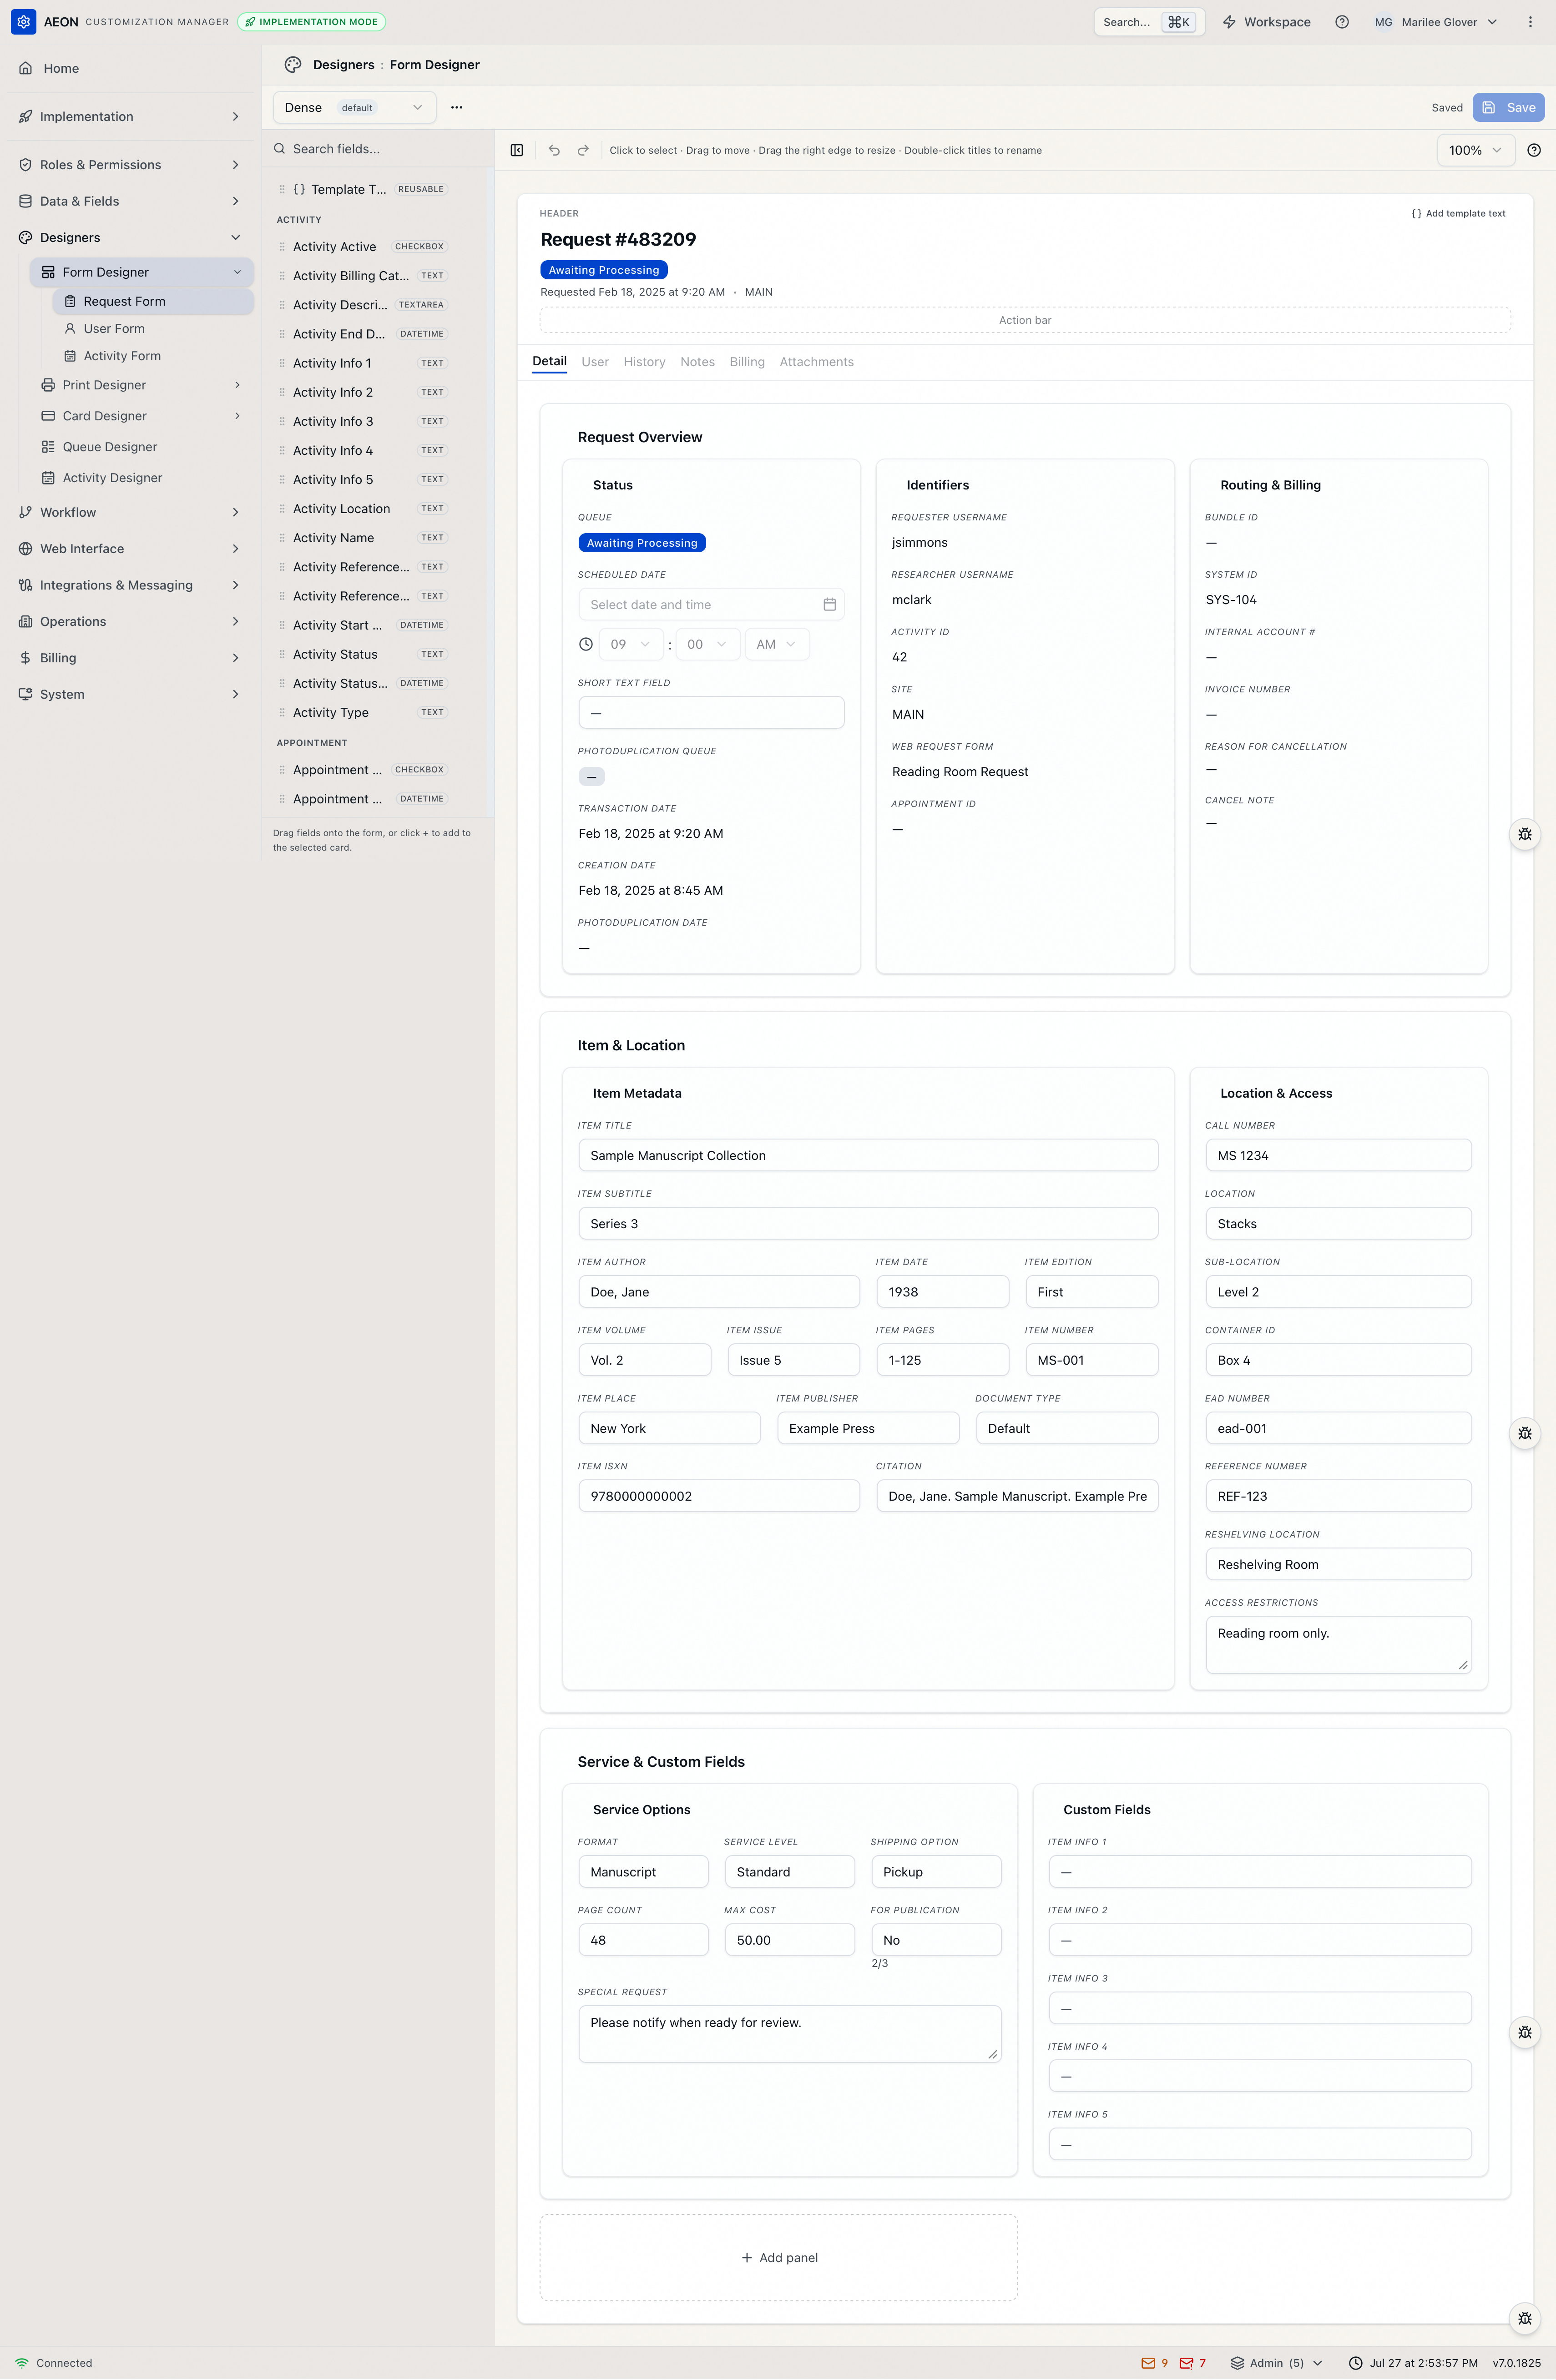
Task: Click the Search fields input
Action: [378, 149]
